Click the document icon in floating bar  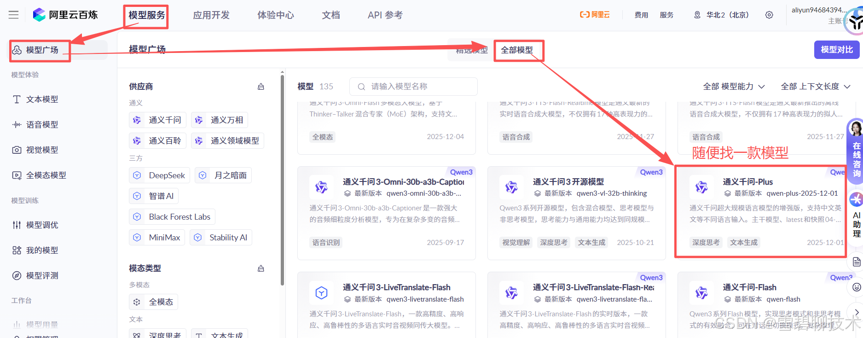click(856, 262)
